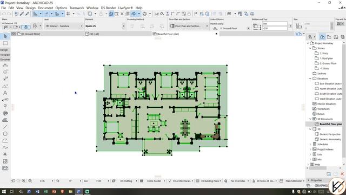Select the Polyline tool in toolbox
This screenshot has width=346, height=195.
coord(5,141)
